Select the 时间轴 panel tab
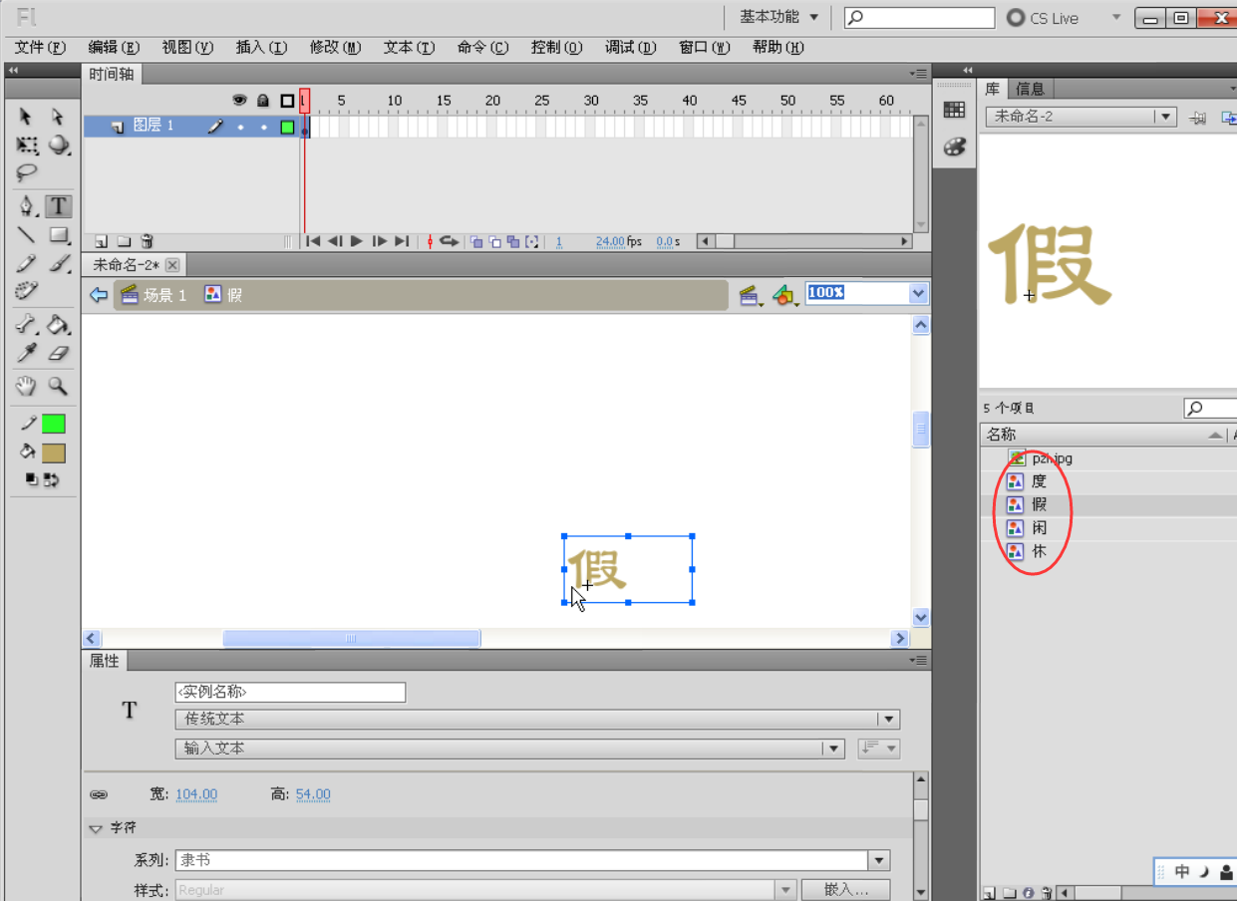The image size is (1237, 901). coord(111,74)
